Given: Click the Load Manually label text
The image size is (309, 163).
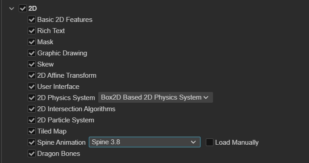Looking at the screenshot, I should 237,142.
